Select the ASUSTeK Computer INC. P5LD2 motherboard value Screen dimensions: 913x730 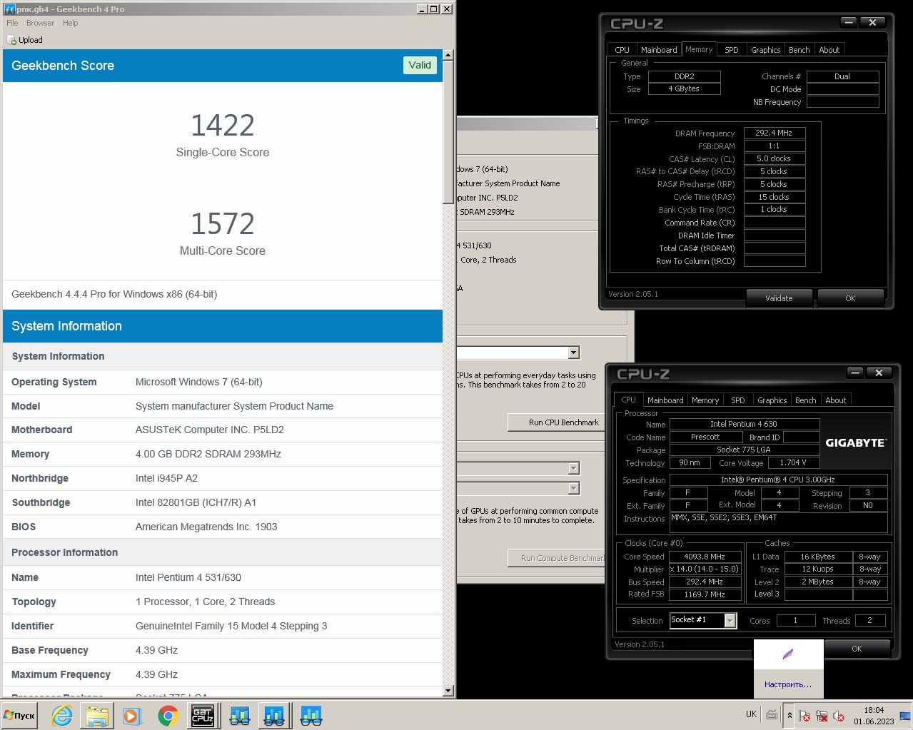210,430
